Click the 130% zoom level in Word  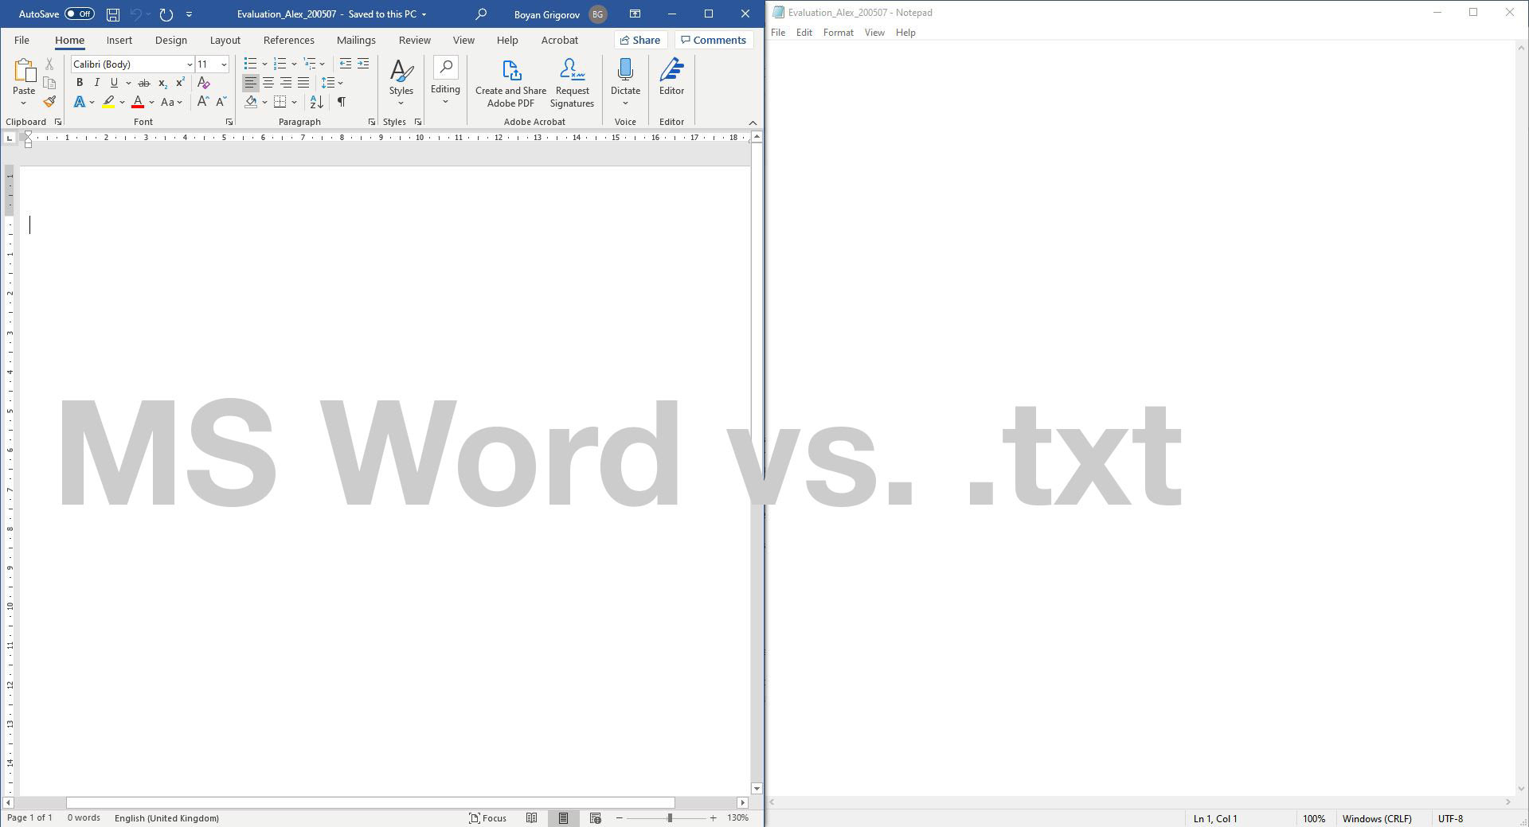coord(737,817)
